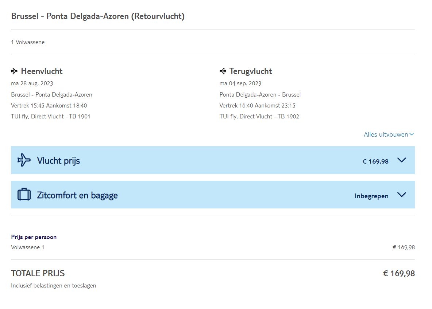Click the outbound flight number TB 1901 line
The image size is (432, 309).
(51, 117)
